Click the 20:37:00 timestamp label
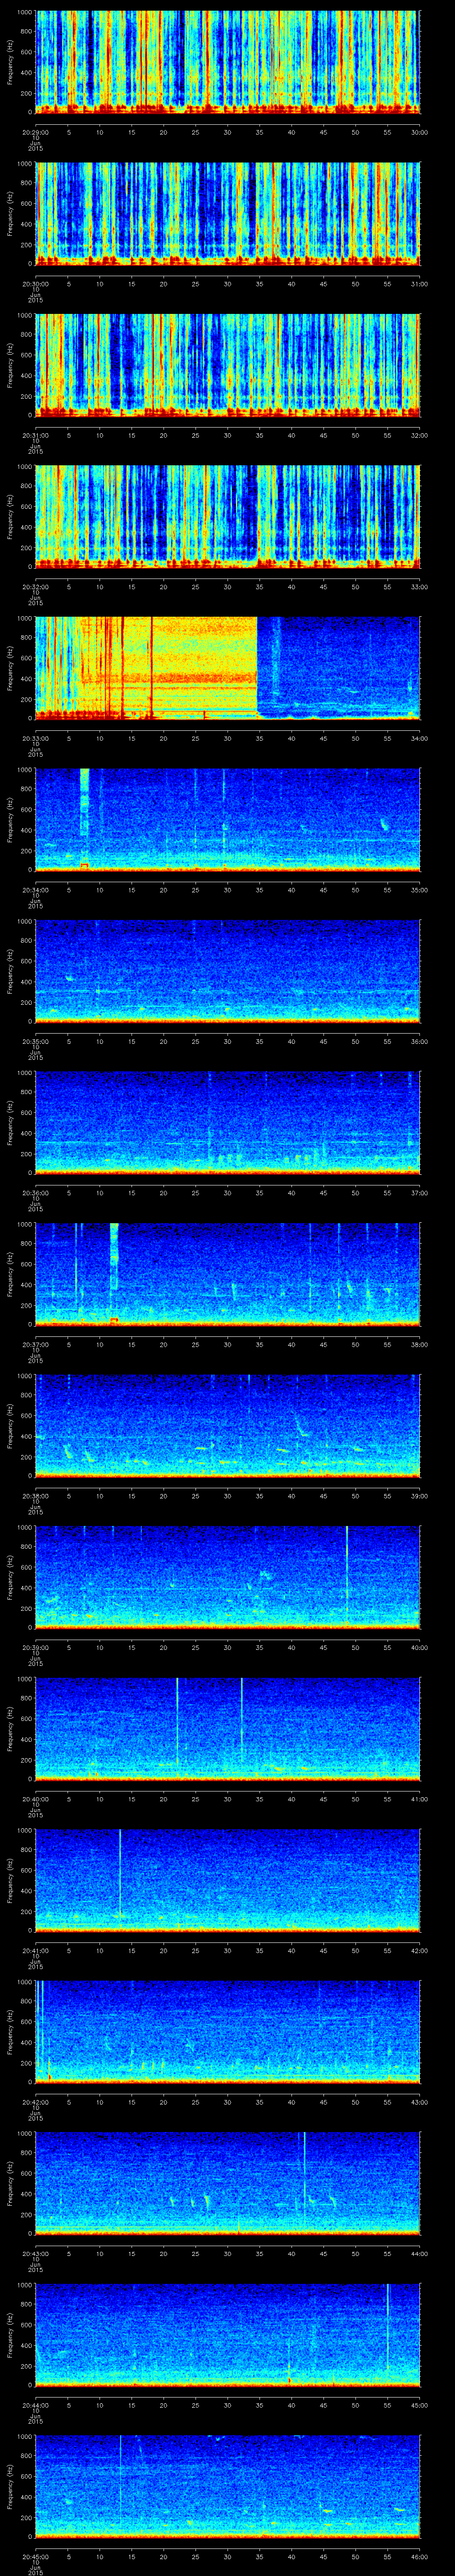This screenshot has width=455, height=2576. click(35, 1344)
